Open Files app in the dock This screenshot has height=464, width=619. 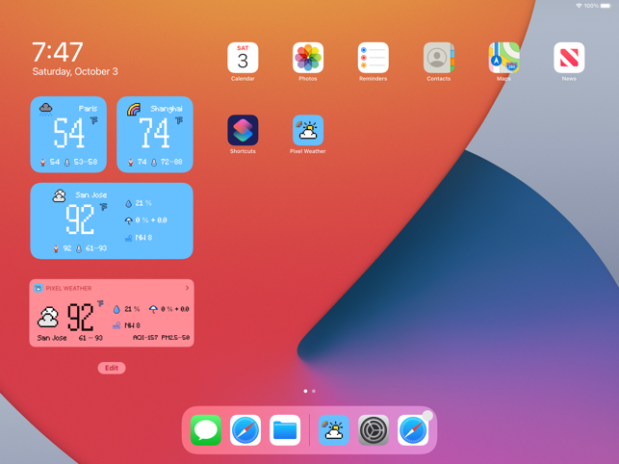pyautogui.click(x=285, y=430)
